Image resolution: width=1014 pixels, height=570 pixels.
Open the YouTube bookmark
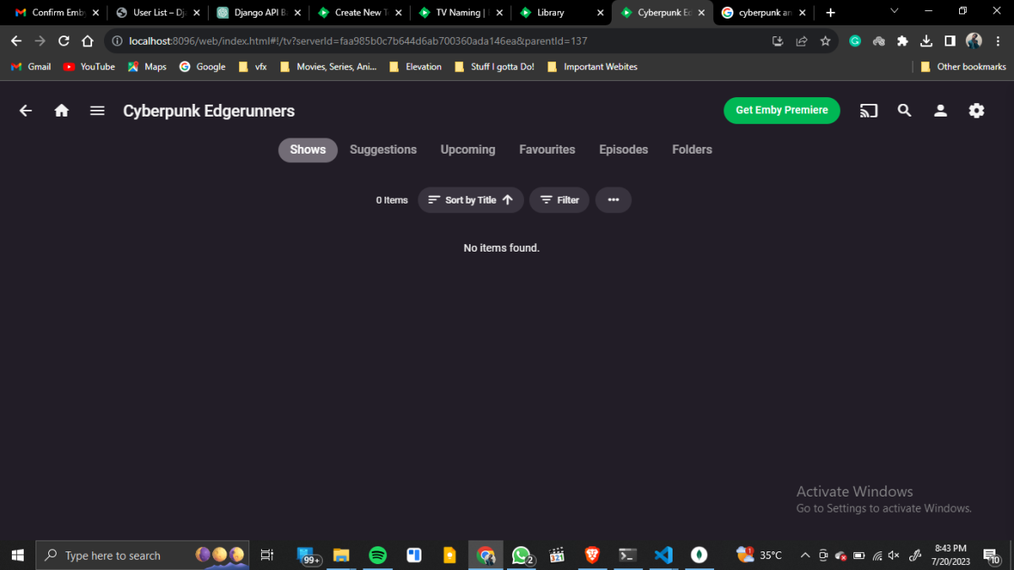tap(89, 67)
